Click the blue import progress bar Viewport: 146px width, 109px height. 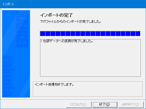(x=90, y=34)
